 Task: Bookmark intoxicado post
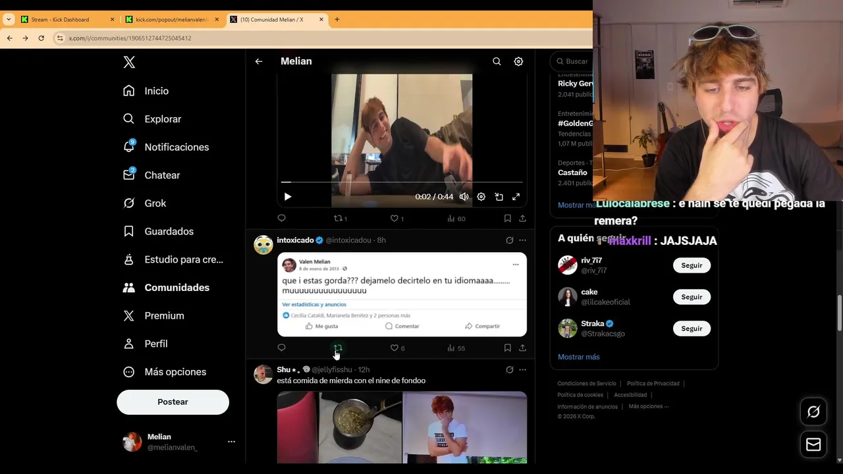click(507, 348)
